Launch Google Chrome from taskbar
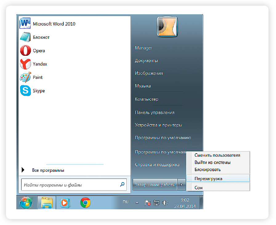This screenshot has width=276, height=225. 85,203
